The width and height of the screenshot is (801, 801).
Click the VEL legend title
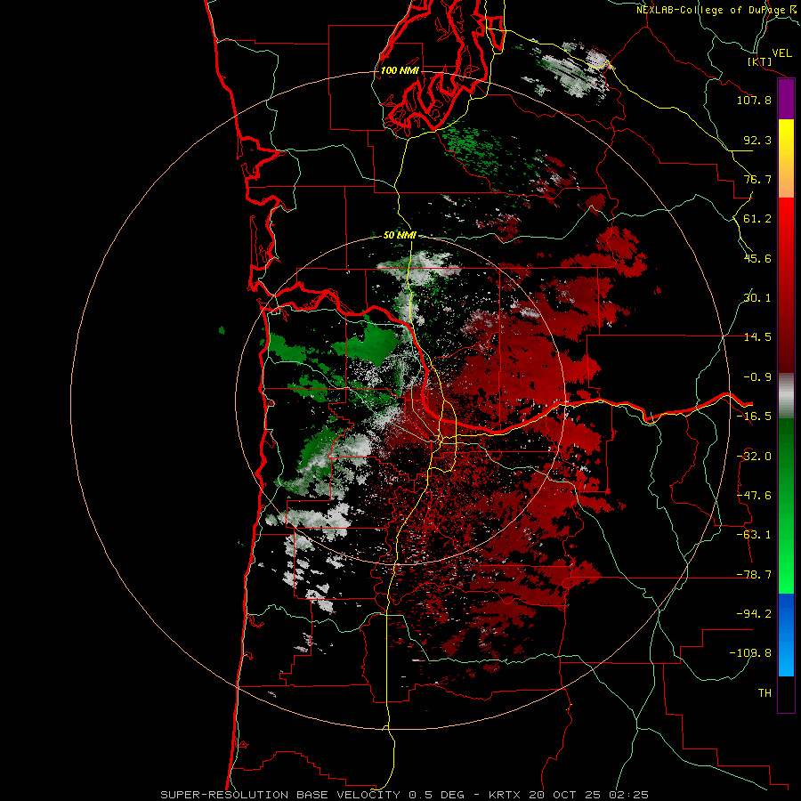click(x=781, y=53)
